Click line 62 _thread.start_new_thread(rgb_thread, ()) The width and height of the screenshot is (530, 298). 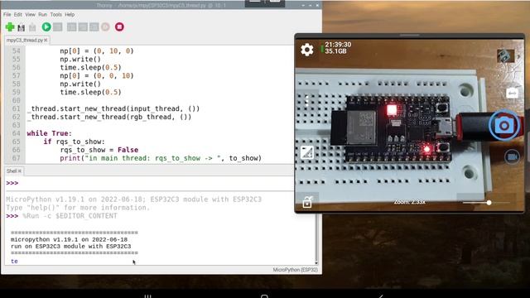(109, 117)
